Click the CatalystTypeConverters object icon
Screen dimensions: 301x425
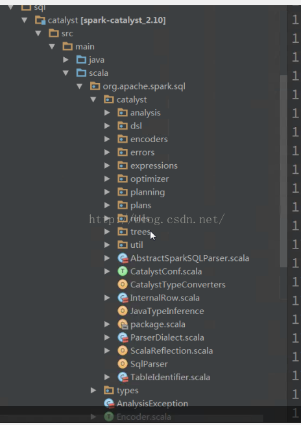click(x=123, y=285)
